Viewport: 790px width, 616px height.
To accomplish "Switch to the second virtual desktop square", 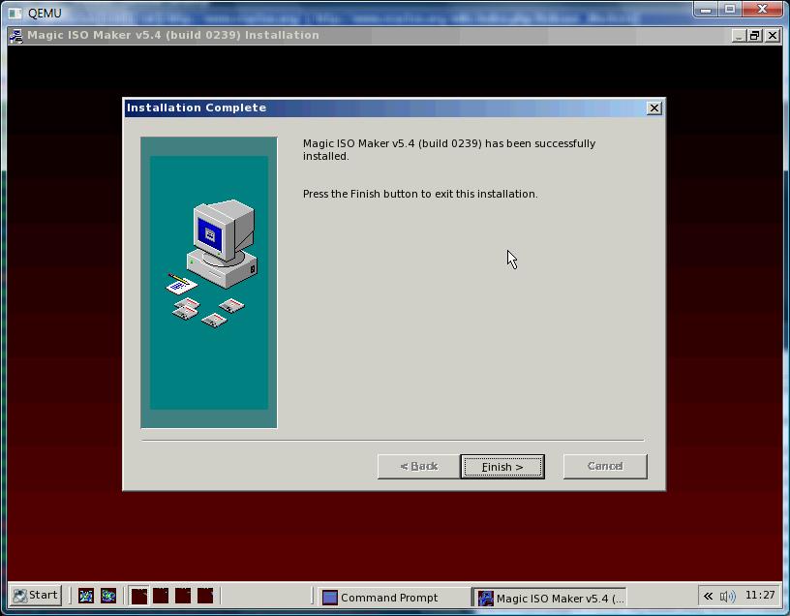I will (161, 596).
